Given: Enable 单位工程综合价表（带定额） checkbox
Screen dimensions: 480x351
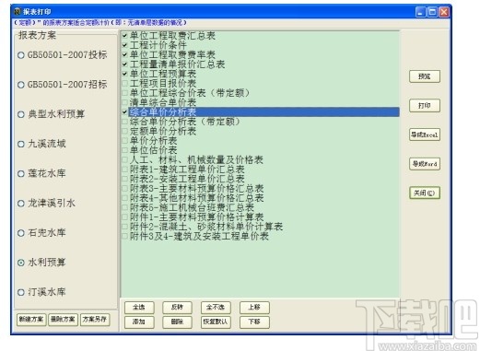Looking at the screenshot, I should pyautogui.click(x=124, y=93).
